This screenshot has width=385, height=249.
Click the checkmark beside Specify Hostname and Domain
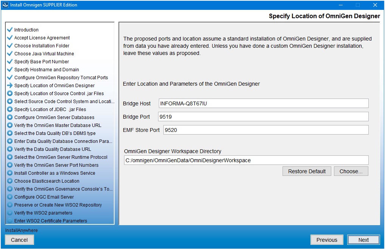pos(10,69)
